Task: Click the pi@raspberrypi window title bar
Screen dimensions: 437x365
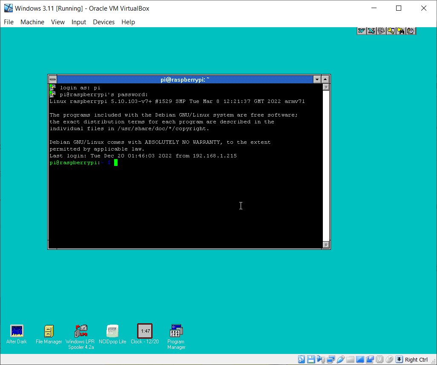Action: pyautogui.click(x=185, y=80)
